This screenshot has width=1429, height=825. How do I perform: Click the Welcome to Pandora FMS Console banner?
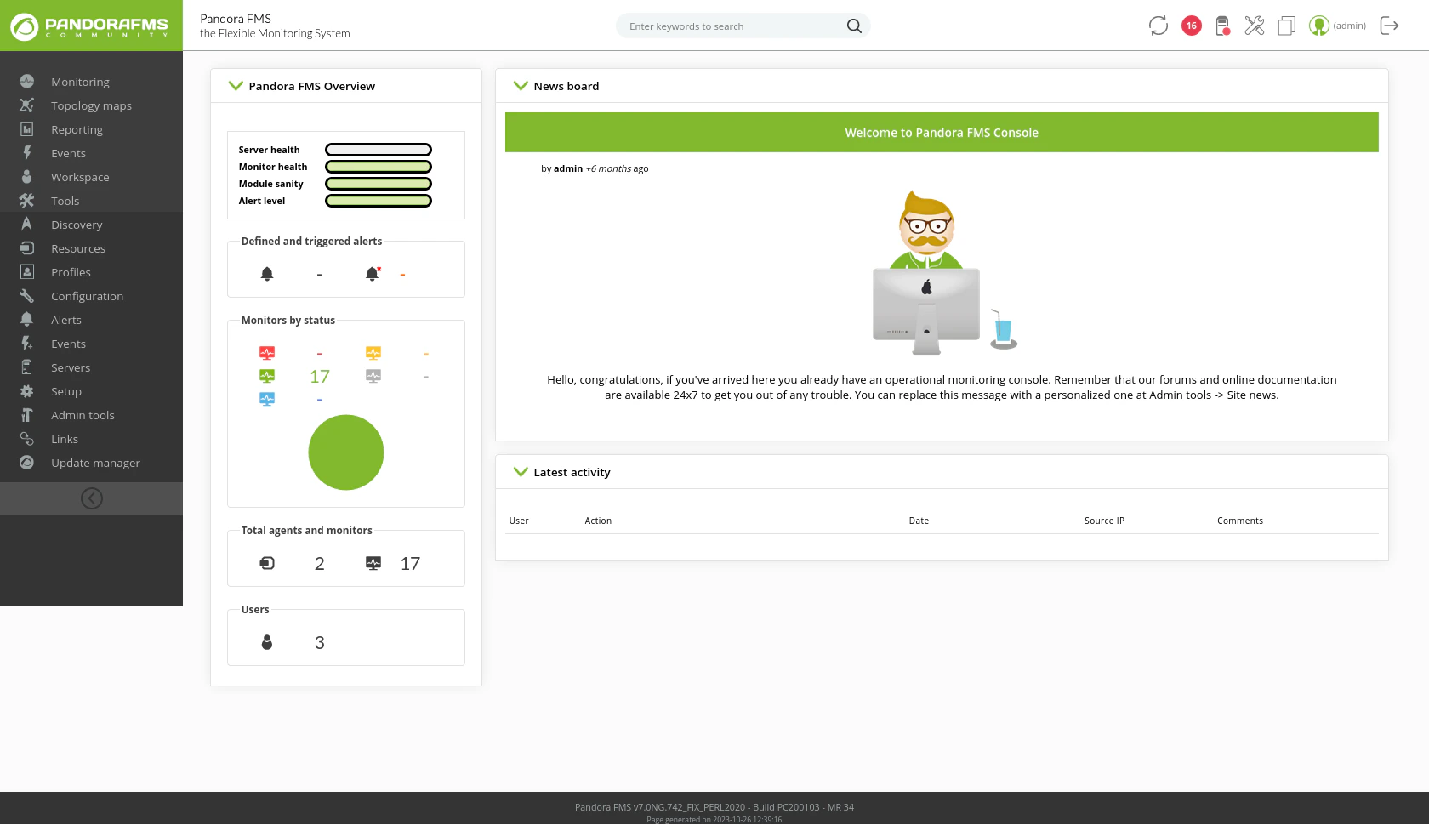(942, 133)
